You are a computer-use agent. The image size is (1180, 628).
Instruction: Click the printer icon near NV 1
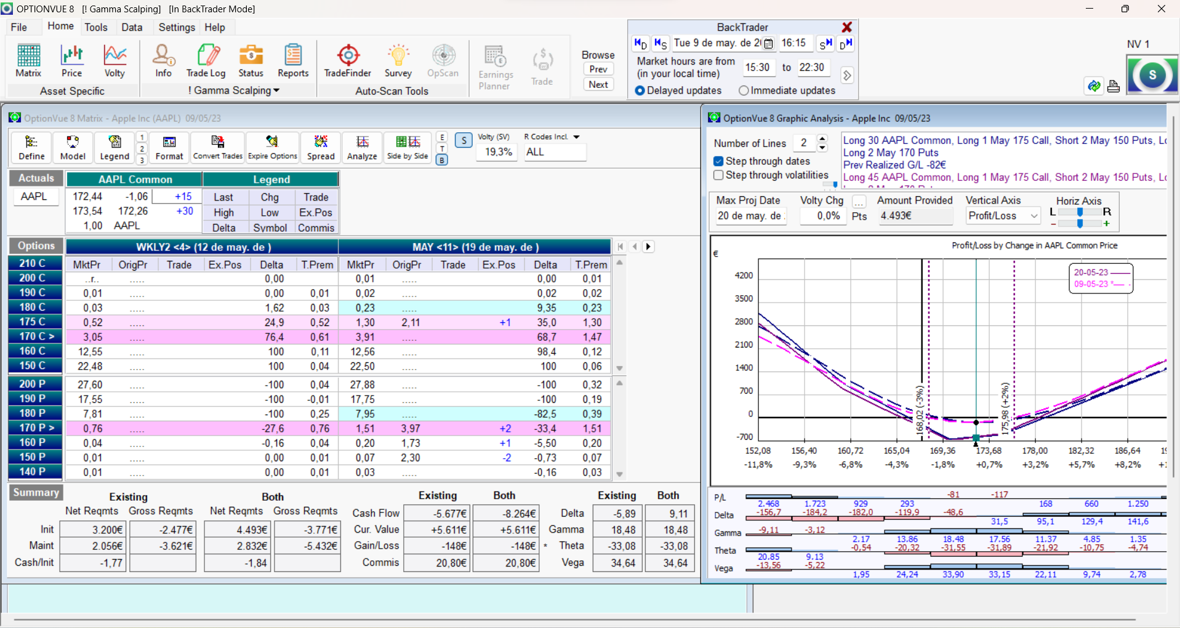tap(1113, 86)
